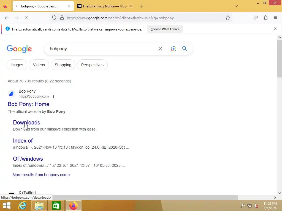282x211 pixels.
Task: Click the horizontal scrollbar right arrow
Action: (x=275, y=198)
